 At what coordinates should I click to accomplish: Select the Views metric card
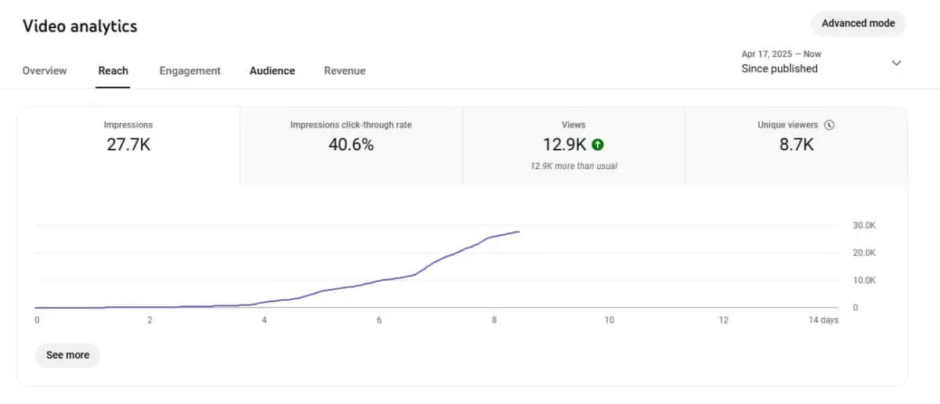coord(573,146)
